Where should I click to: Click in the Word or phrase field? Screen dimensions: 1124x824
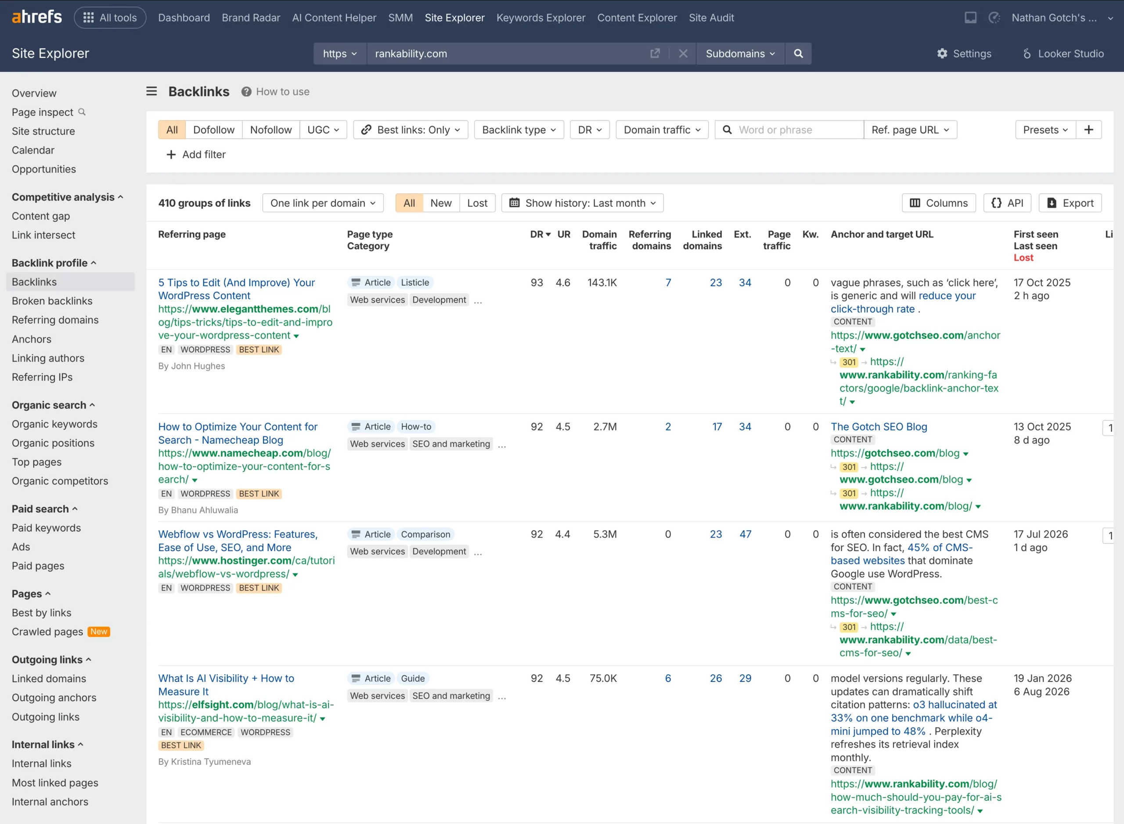point(789,130)
